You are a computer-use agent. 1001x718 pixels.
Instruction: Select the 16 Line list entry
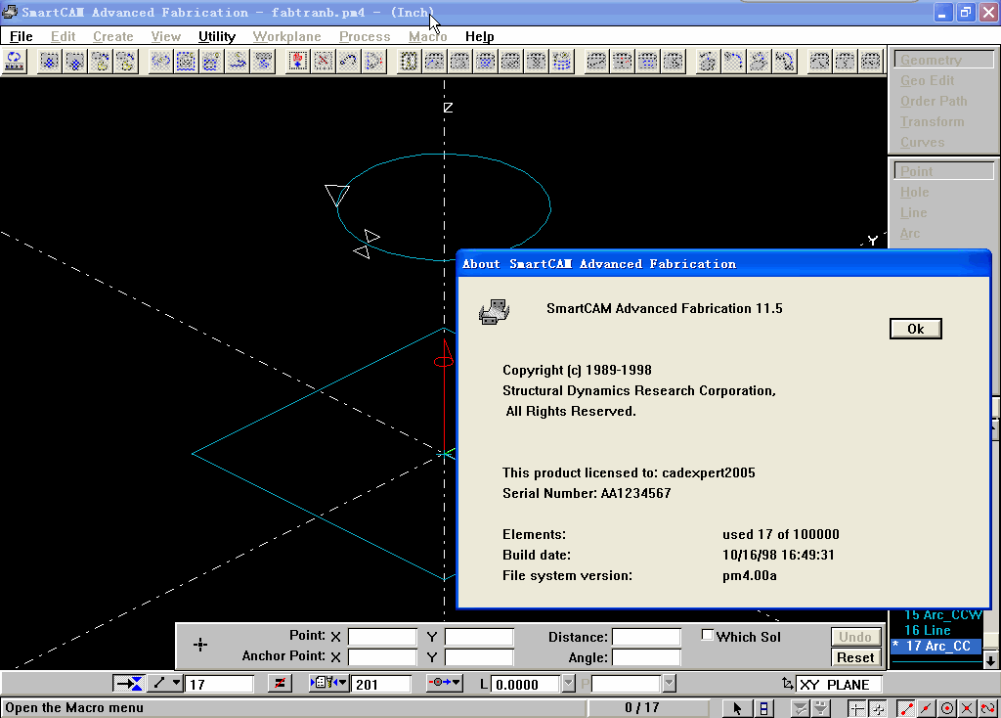pyautogui.click(x=927, y=630)
